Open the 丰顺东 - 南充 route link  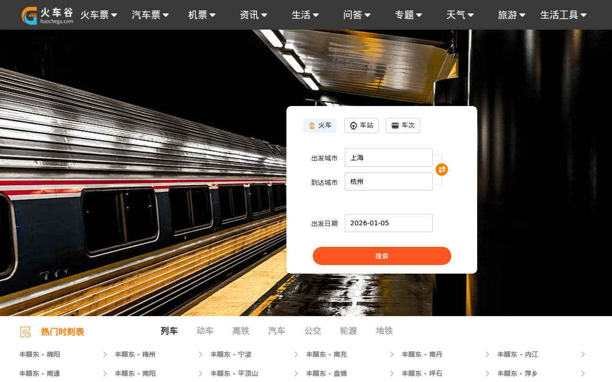point(326,354)
